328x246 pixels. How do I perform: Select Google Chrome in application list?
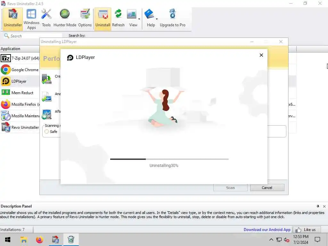coord(20,70)
